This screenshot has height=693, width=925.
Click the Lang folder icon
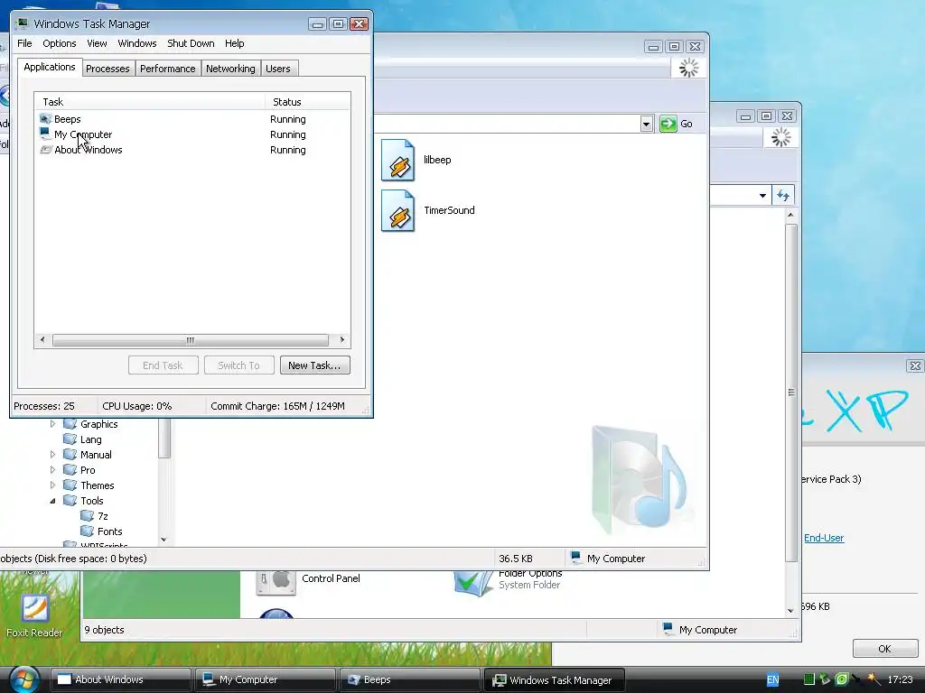pyautogui.click(x=70, y=439)
